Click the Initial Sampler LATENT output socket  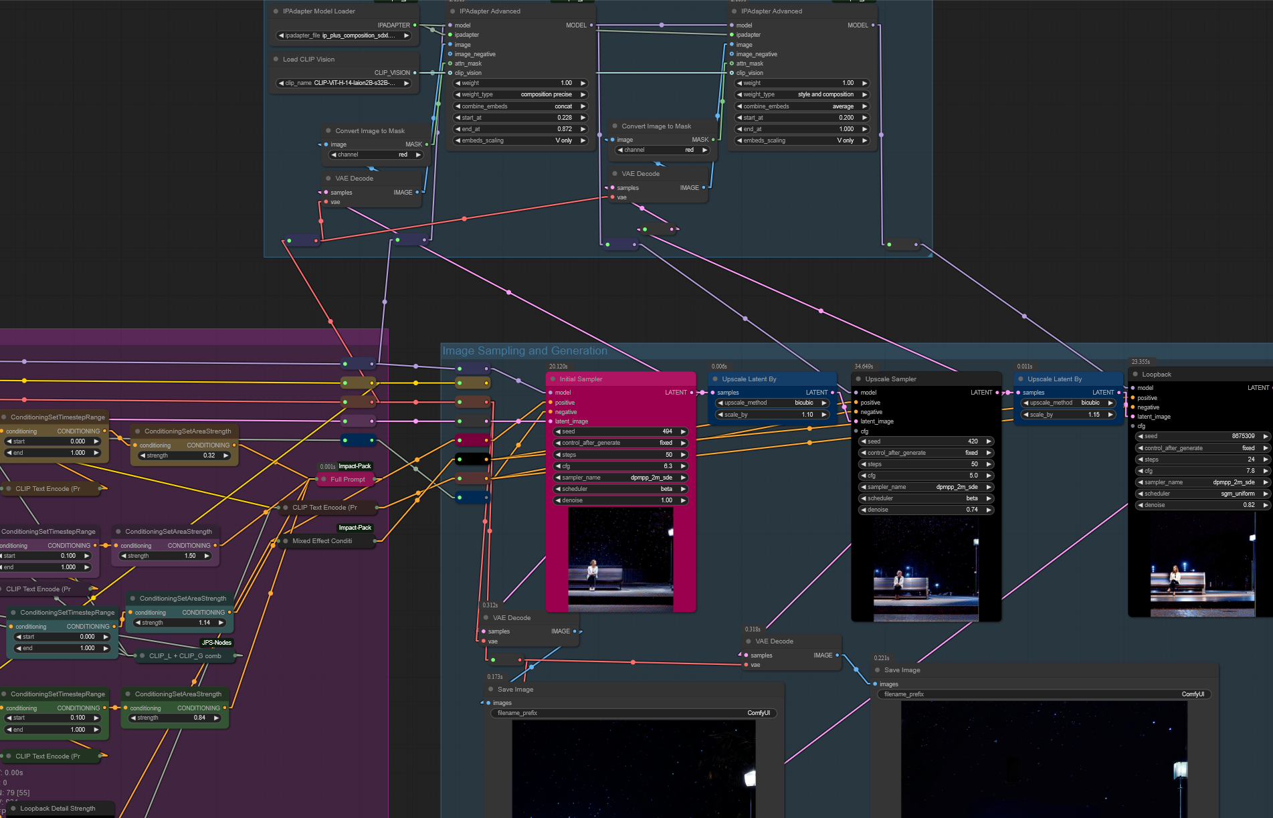[x=692, y=393]
